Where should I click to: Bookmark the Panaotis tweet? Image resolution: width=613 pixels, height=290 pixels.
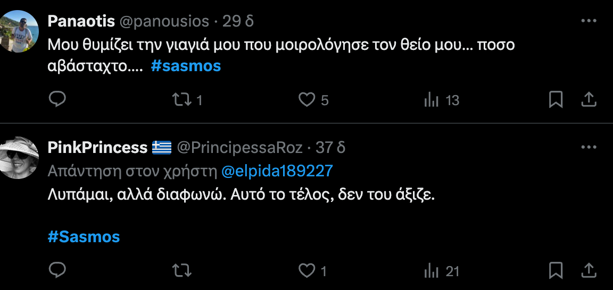[x=556, y=99]
